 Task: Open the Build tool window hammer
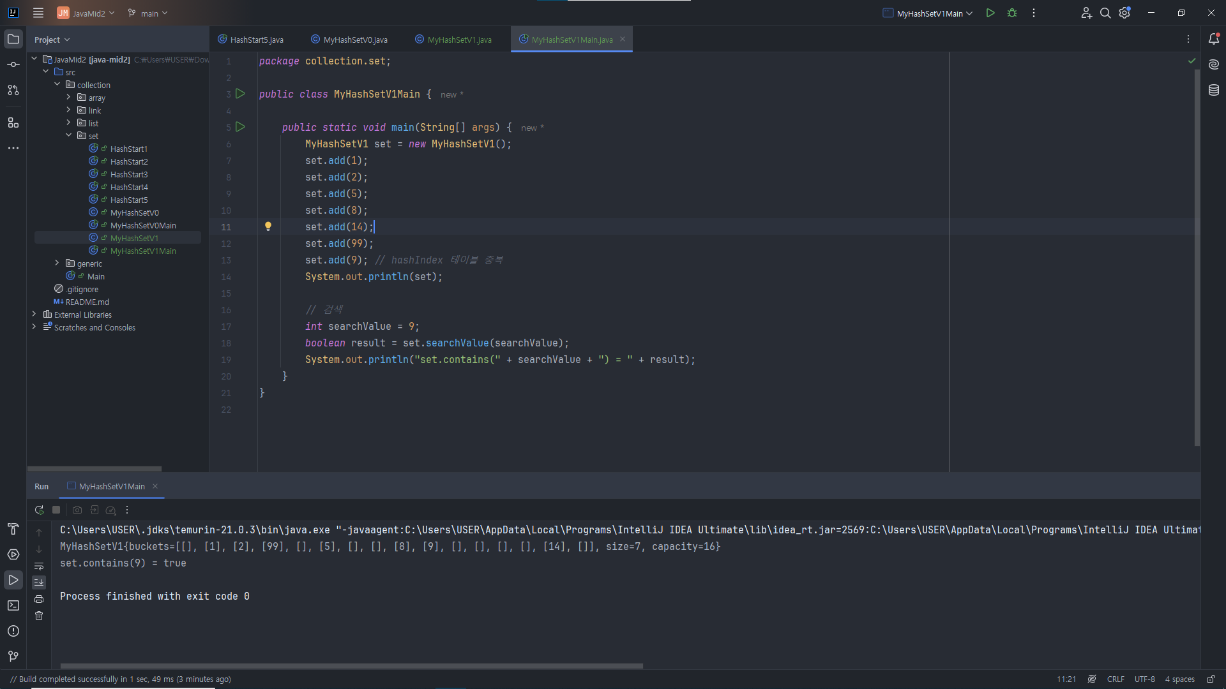click(x=13, y=529)
